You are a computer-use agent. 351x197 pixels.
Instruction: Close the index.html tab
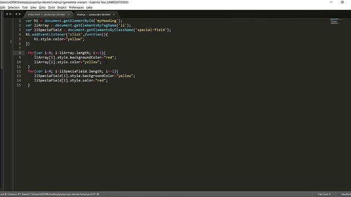tap(69, 15)
